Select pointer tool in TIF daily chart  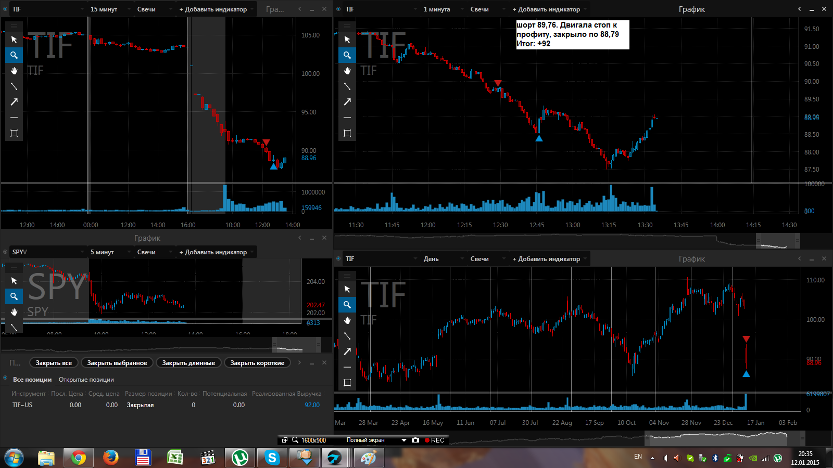tap(347, 289)
